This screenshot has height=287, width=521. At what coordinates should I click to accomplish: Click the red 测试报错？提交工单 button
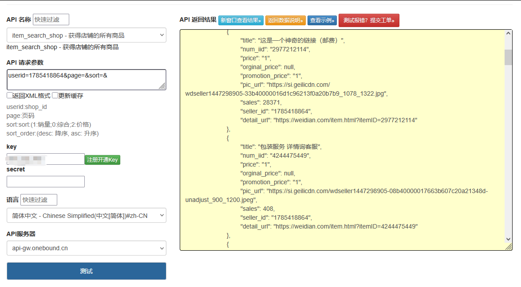(x=369, y=20)
